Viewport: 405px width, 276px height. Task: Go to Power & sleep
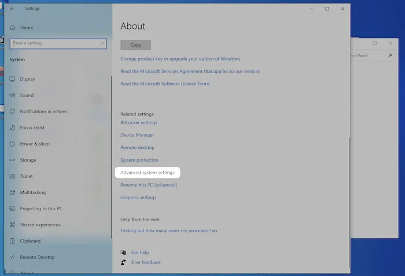pos(35,144)
